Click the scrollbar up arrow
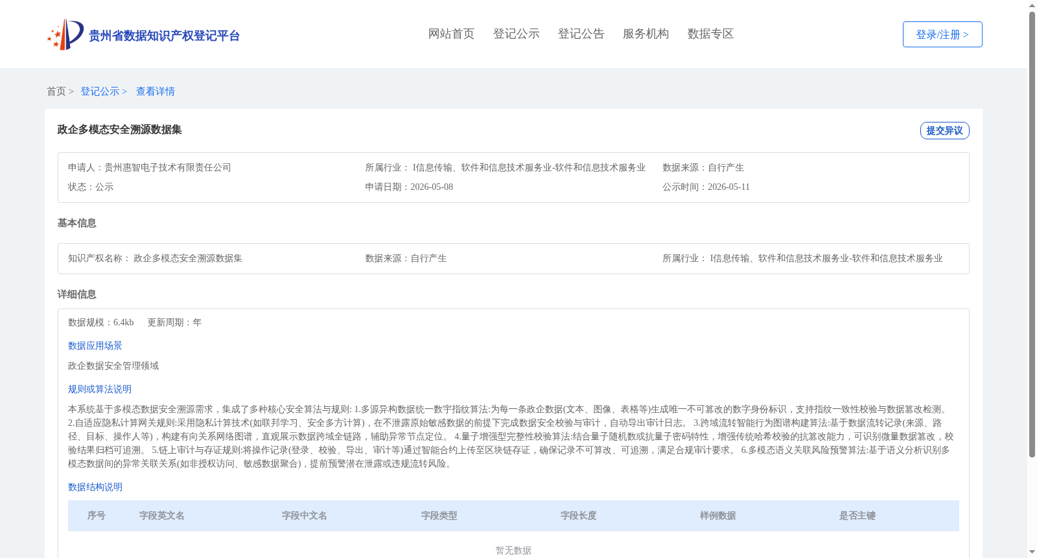The width and height of the screenshot is (1037, 558). click(x=1032, y=5)
